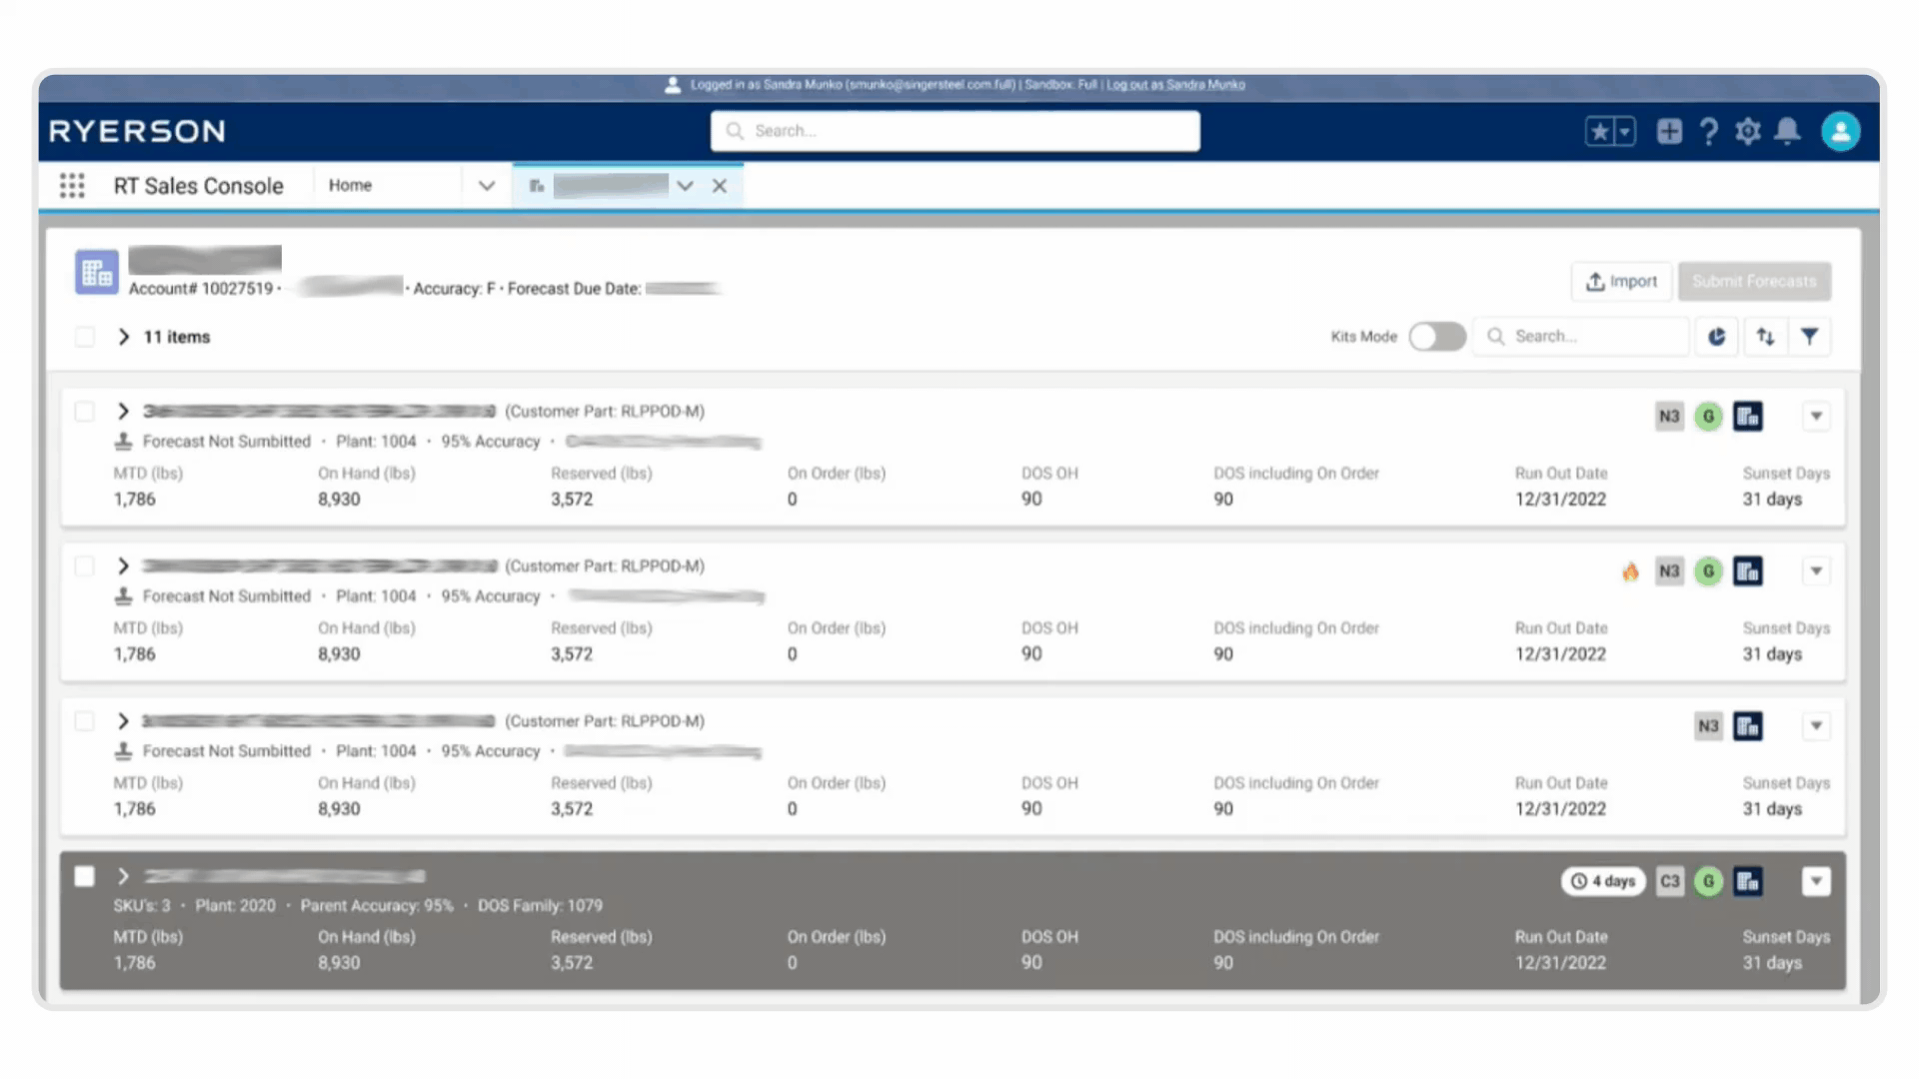Open the Favorites list dropdown arrow
The width and height of the screenshot is (1919, 1079).
1625,131
